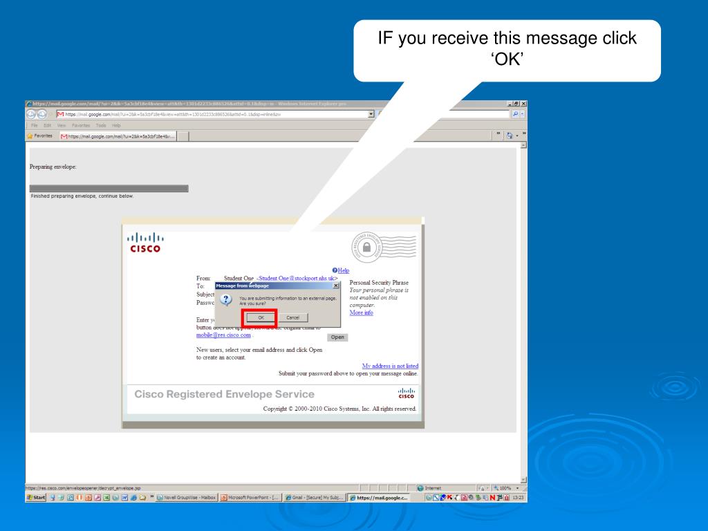Viewport: 708px width, 531px height.
Task: Click the red N Novell tray icon
Action: [x=492, y=498]
